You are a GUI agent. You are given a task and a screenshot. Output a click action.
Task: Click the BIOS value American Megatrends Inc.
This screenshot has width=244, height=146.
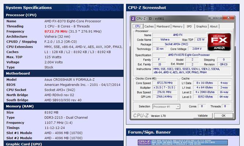click(x=82, y=85)
